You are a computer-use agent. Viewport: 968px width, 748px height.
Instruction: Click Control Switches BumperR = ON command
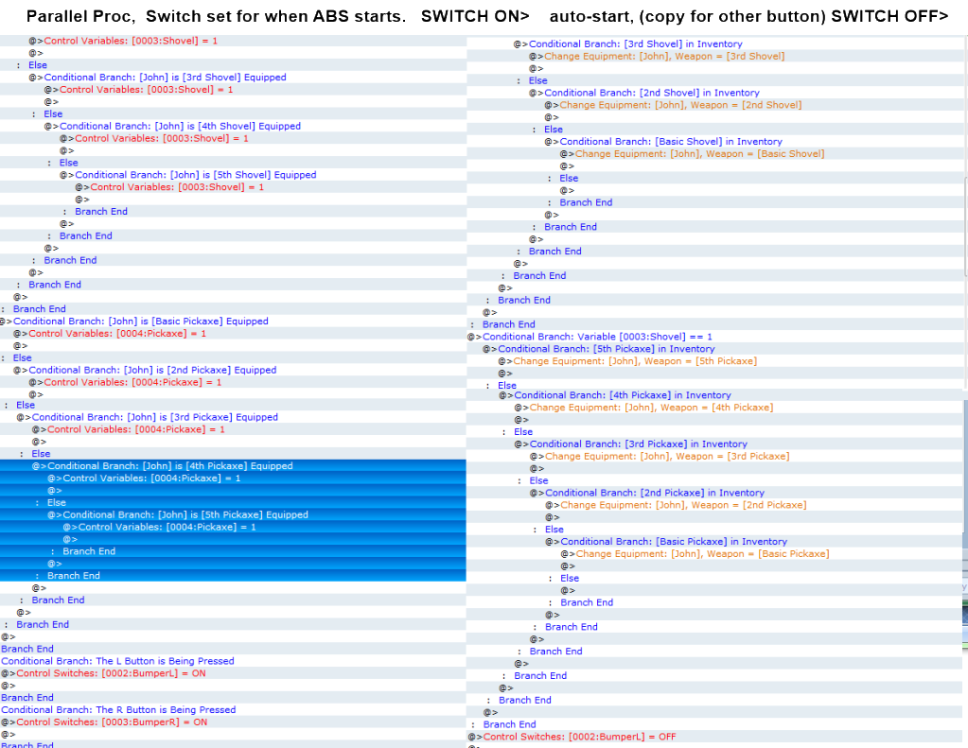point(112,722)
